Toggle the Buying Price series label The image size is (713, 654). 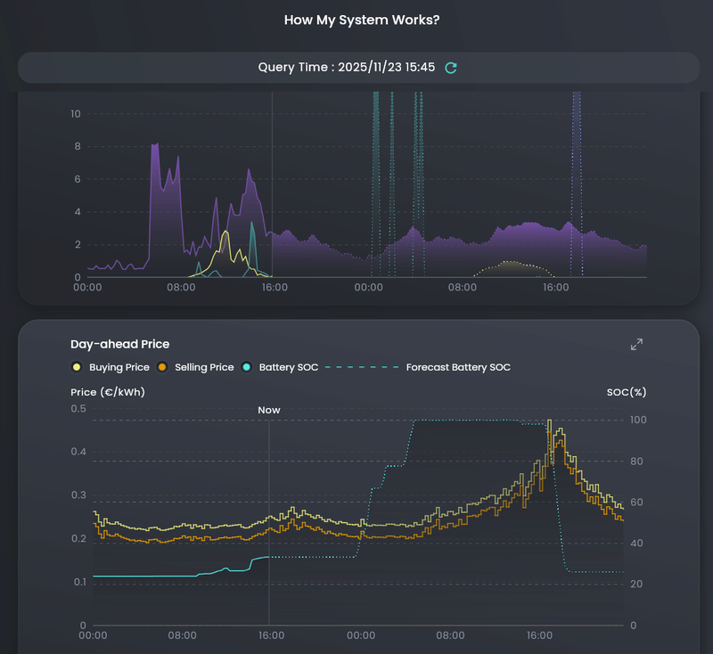click(x=119, y=367)
